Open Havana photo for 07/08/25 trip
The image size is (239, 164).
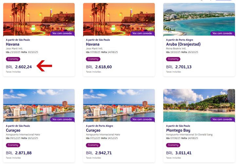coord(119,19)
